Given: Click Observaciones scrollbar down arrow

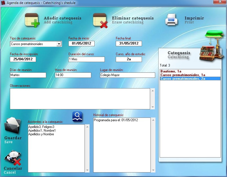Looking at the screenshot, I should tap(153, 107).
